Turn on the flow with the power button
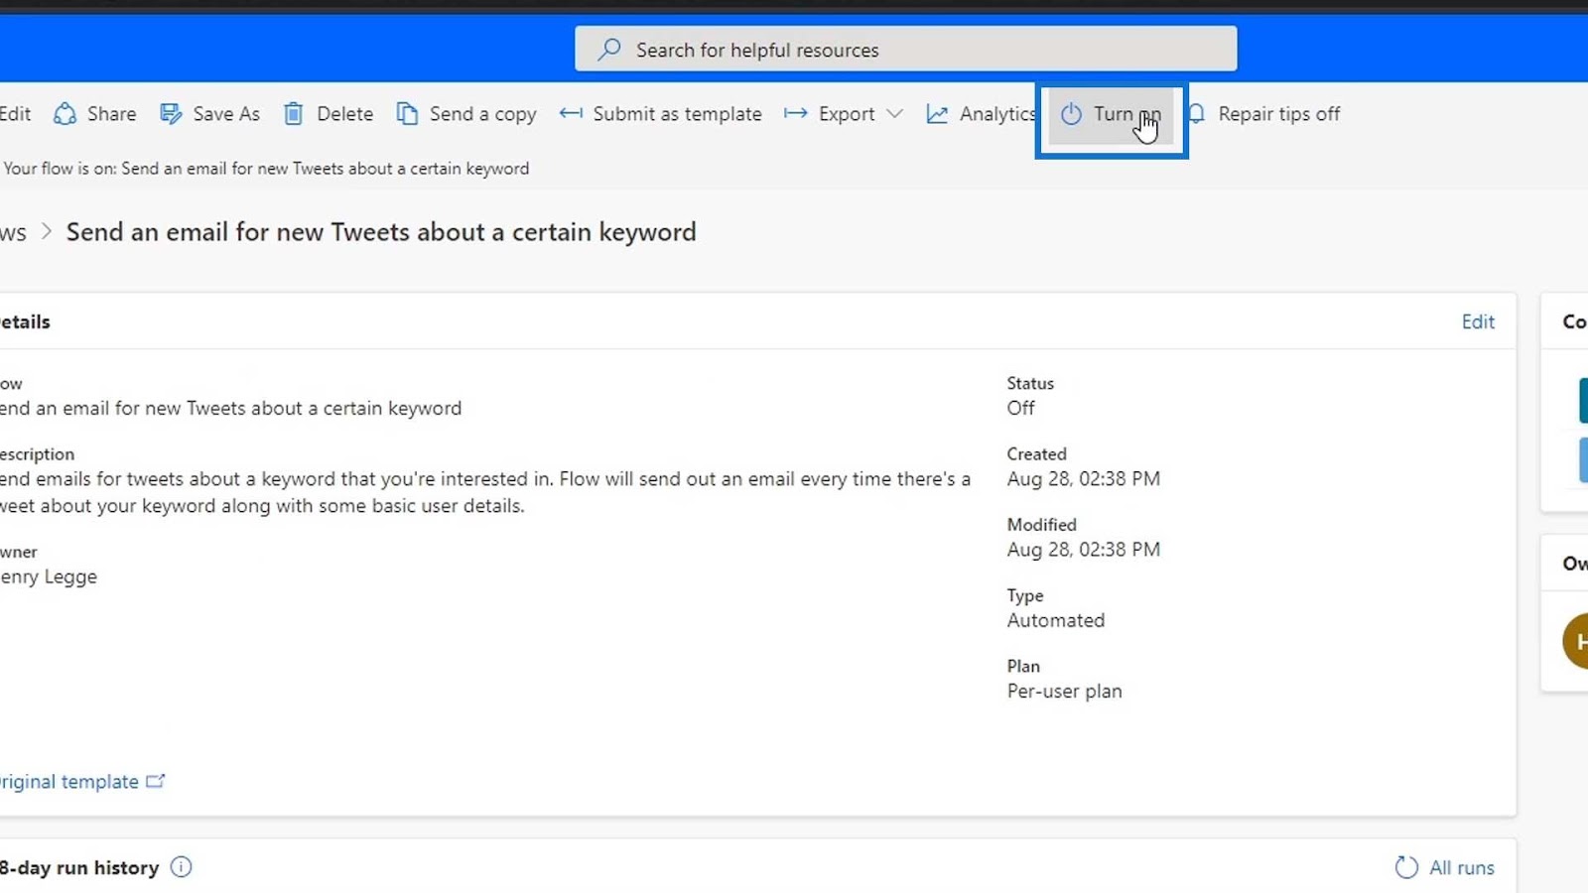This screenshot has height=893, width=1588. (1111, 114)
